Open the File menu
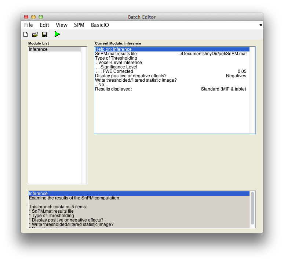 (28, 25)
